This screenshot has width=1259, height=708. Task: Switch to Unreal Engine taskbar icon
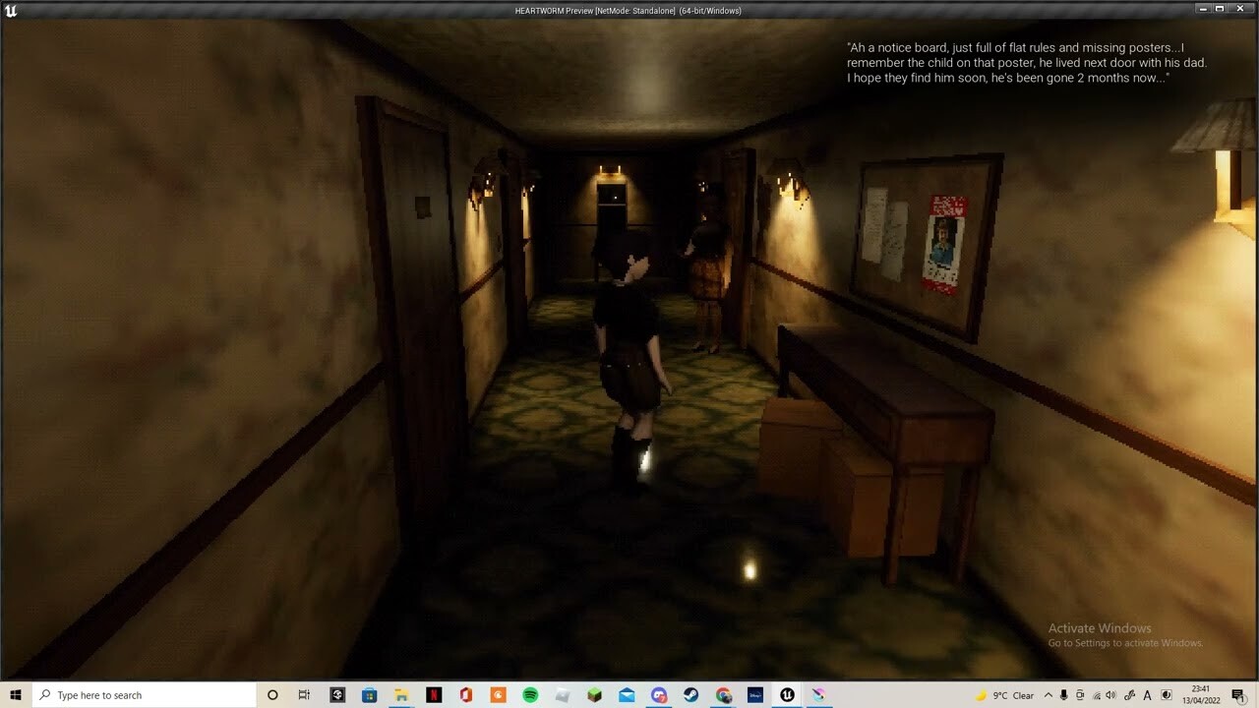[x=787, y=695]
